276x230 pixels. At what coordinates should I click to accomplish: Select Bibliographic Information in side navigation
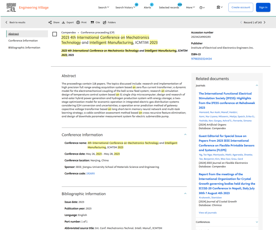point(24,48)
